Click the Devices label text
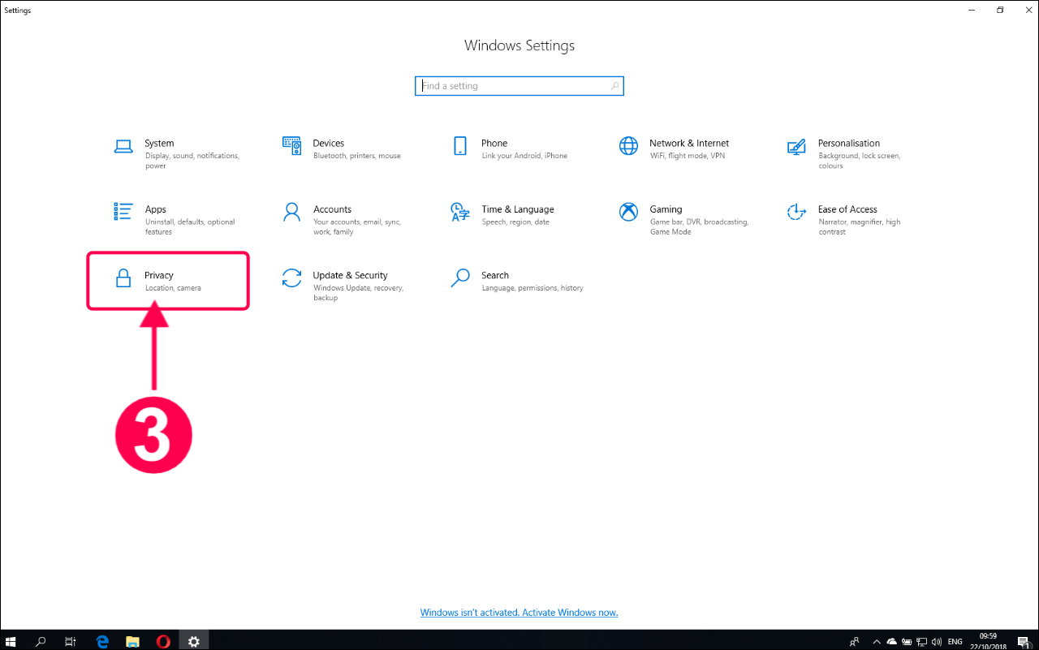This screenshot has width=1039, height=650. tap(329, 143)
